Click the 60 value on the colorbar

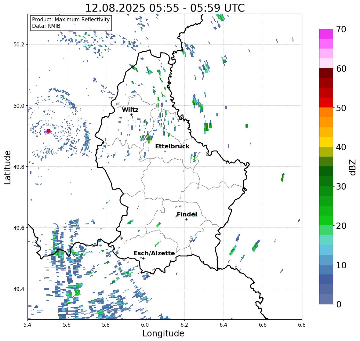(x=341, y=69)
